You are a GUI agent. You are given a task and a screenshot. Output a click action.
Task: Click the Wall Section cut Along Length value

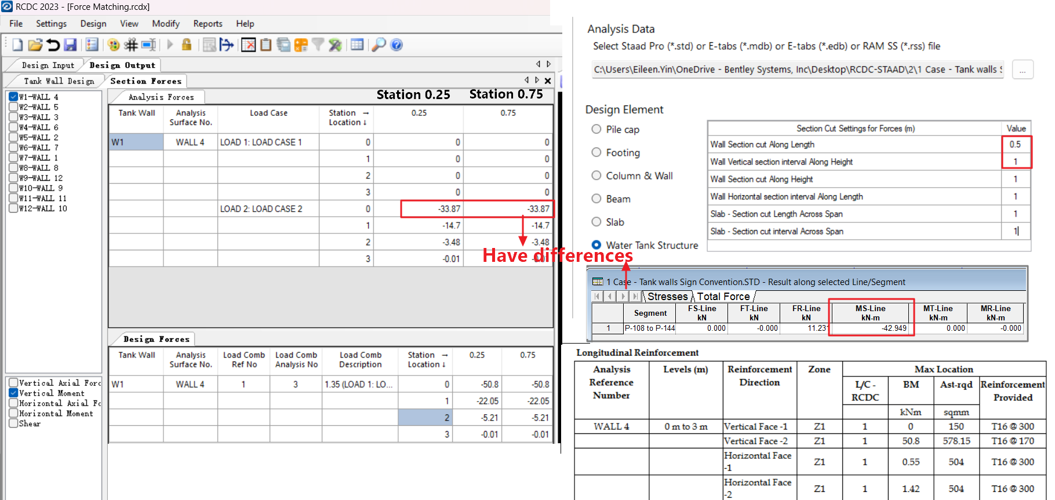(x=1015, y=144)
